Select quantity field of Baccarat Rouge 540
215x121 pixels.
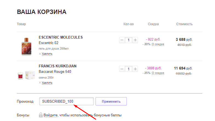(129, 69)
